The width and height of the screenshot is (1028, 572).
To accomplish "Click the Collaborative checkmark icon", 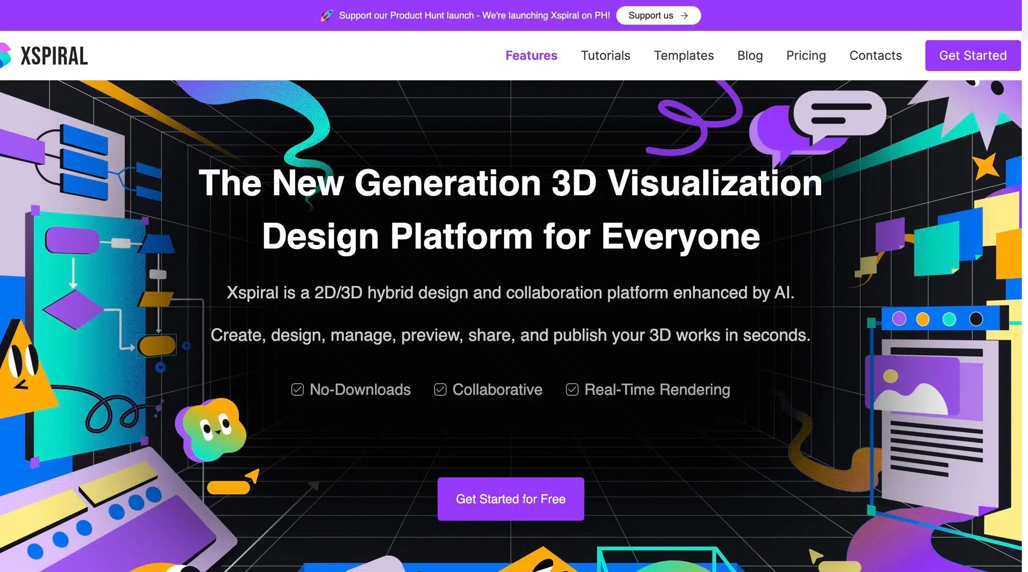I will click(440, 390).
